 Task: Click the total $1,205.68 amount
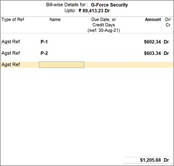[x=151, y=160]
